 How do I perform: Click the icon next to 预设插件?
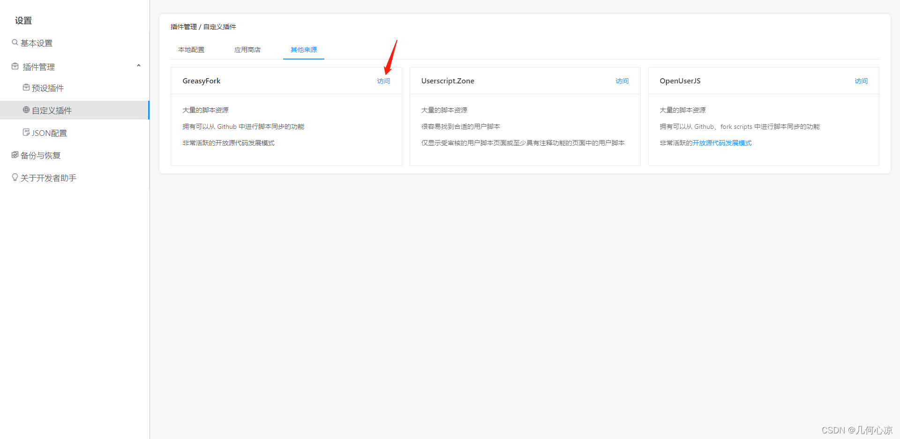click(26, 87)
